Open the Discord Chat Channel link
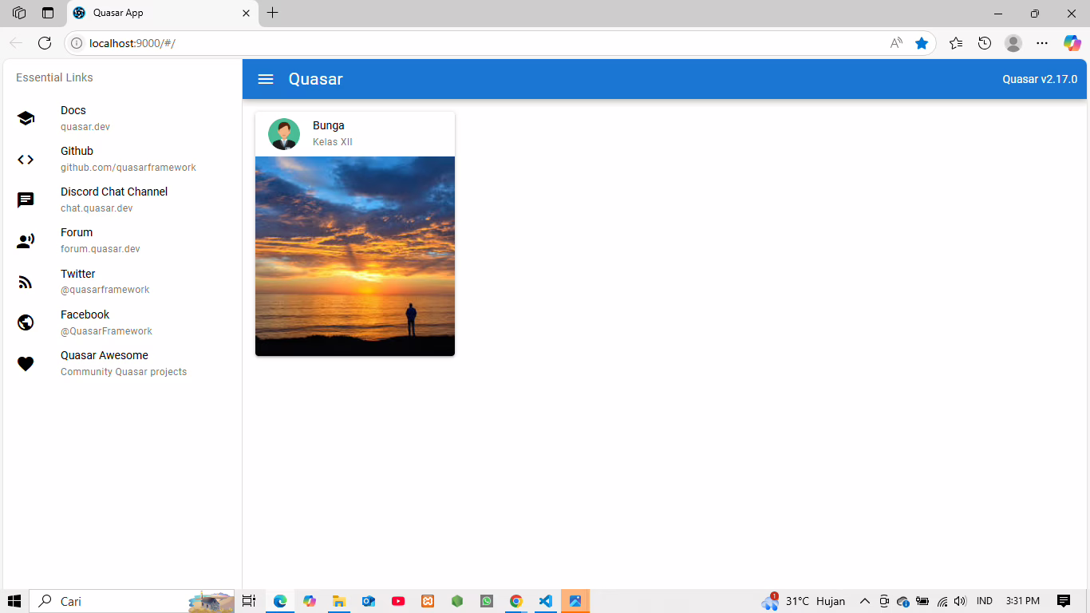The width and height of the screenshot is (1090, 613). pos(122,200)
